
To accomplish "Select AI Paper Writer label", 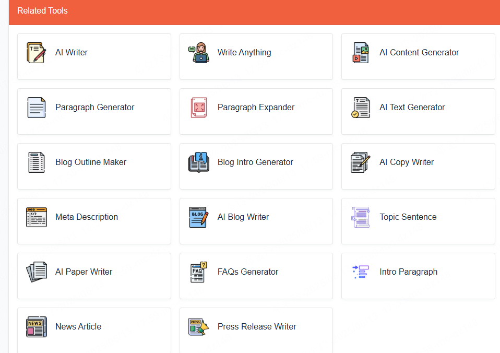I will 84,272.
